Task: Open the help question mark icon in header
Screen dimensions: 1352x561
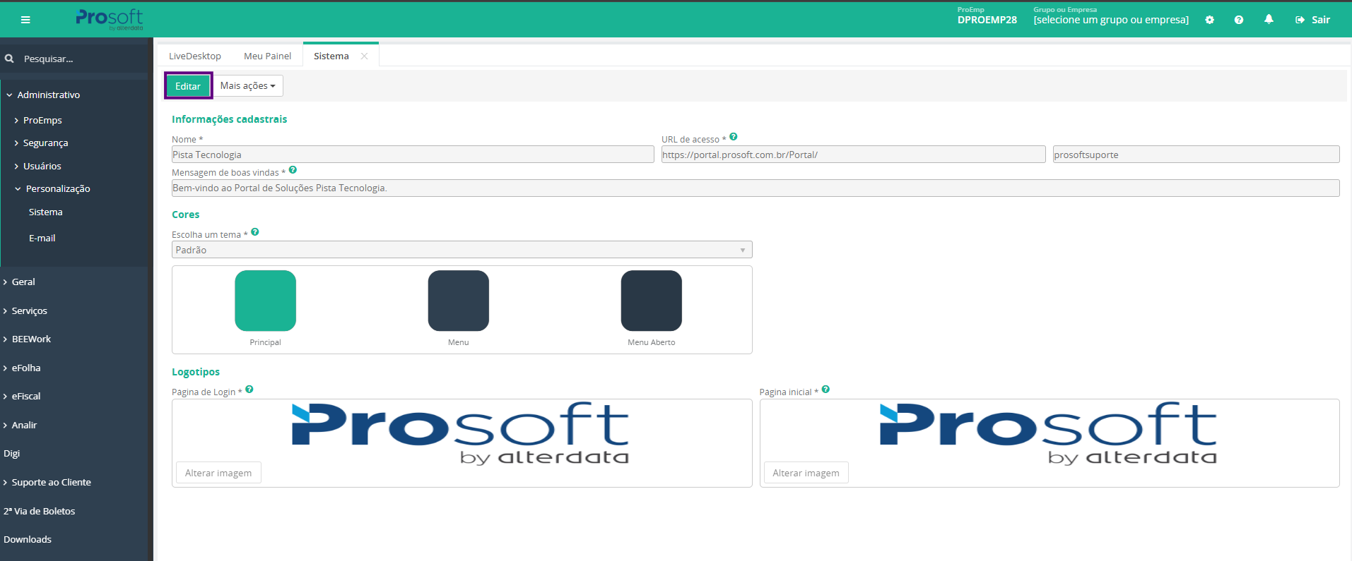Action: (1238, 20)
